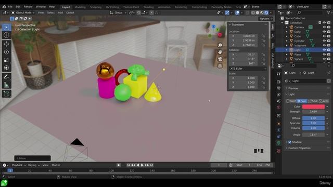Image resolution: width=333 pixels, height=187 pixels.
Task: Open viewport Options dropdown
Action: (266, 19)
